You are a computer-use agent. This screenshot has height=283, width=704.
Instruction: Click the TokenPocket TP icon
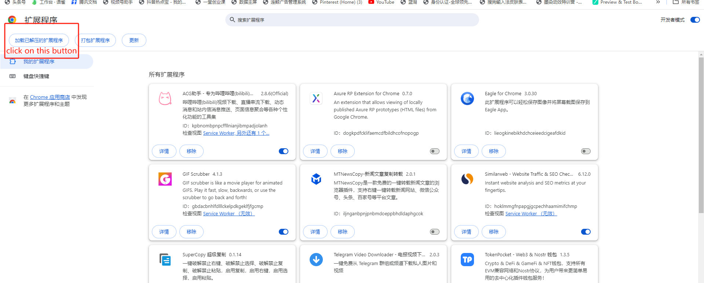click(467, 260)
